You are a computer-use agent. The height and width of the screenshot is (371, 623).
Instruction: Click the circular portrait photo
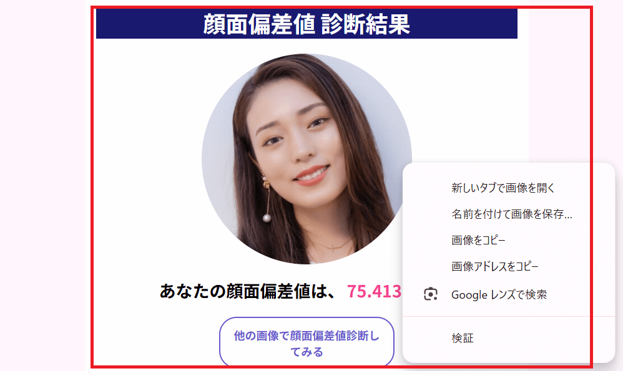(x=307, y=159)
